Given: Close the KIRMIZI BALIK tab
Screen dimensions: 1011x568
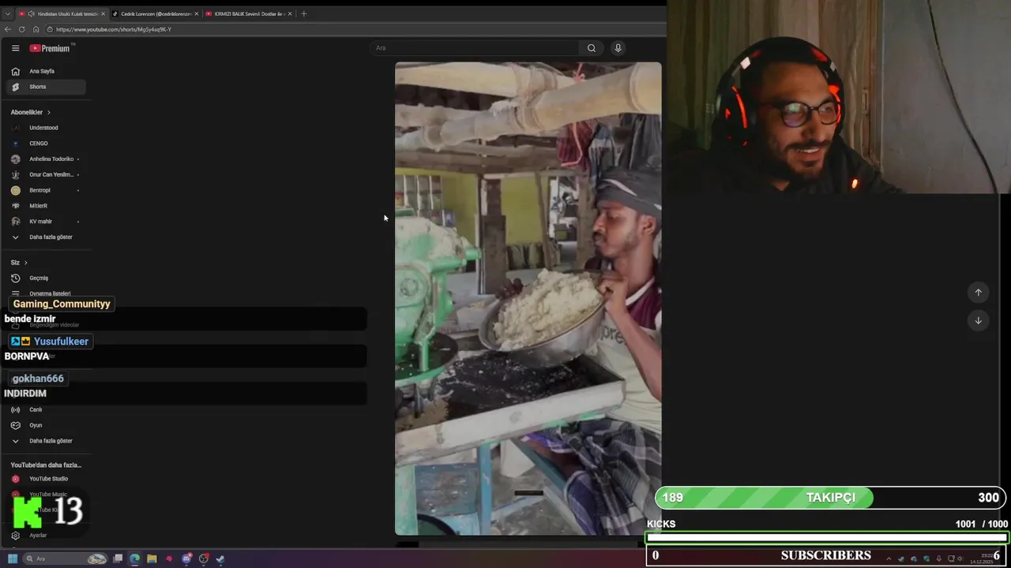Looking at the screenshot, I should click(290, 13).
